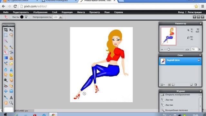The height and width of the screenshot is (116, 206).
Task: Open the Непрозрачность opacity dropdown arrow
Action: [x=61, y=17]
